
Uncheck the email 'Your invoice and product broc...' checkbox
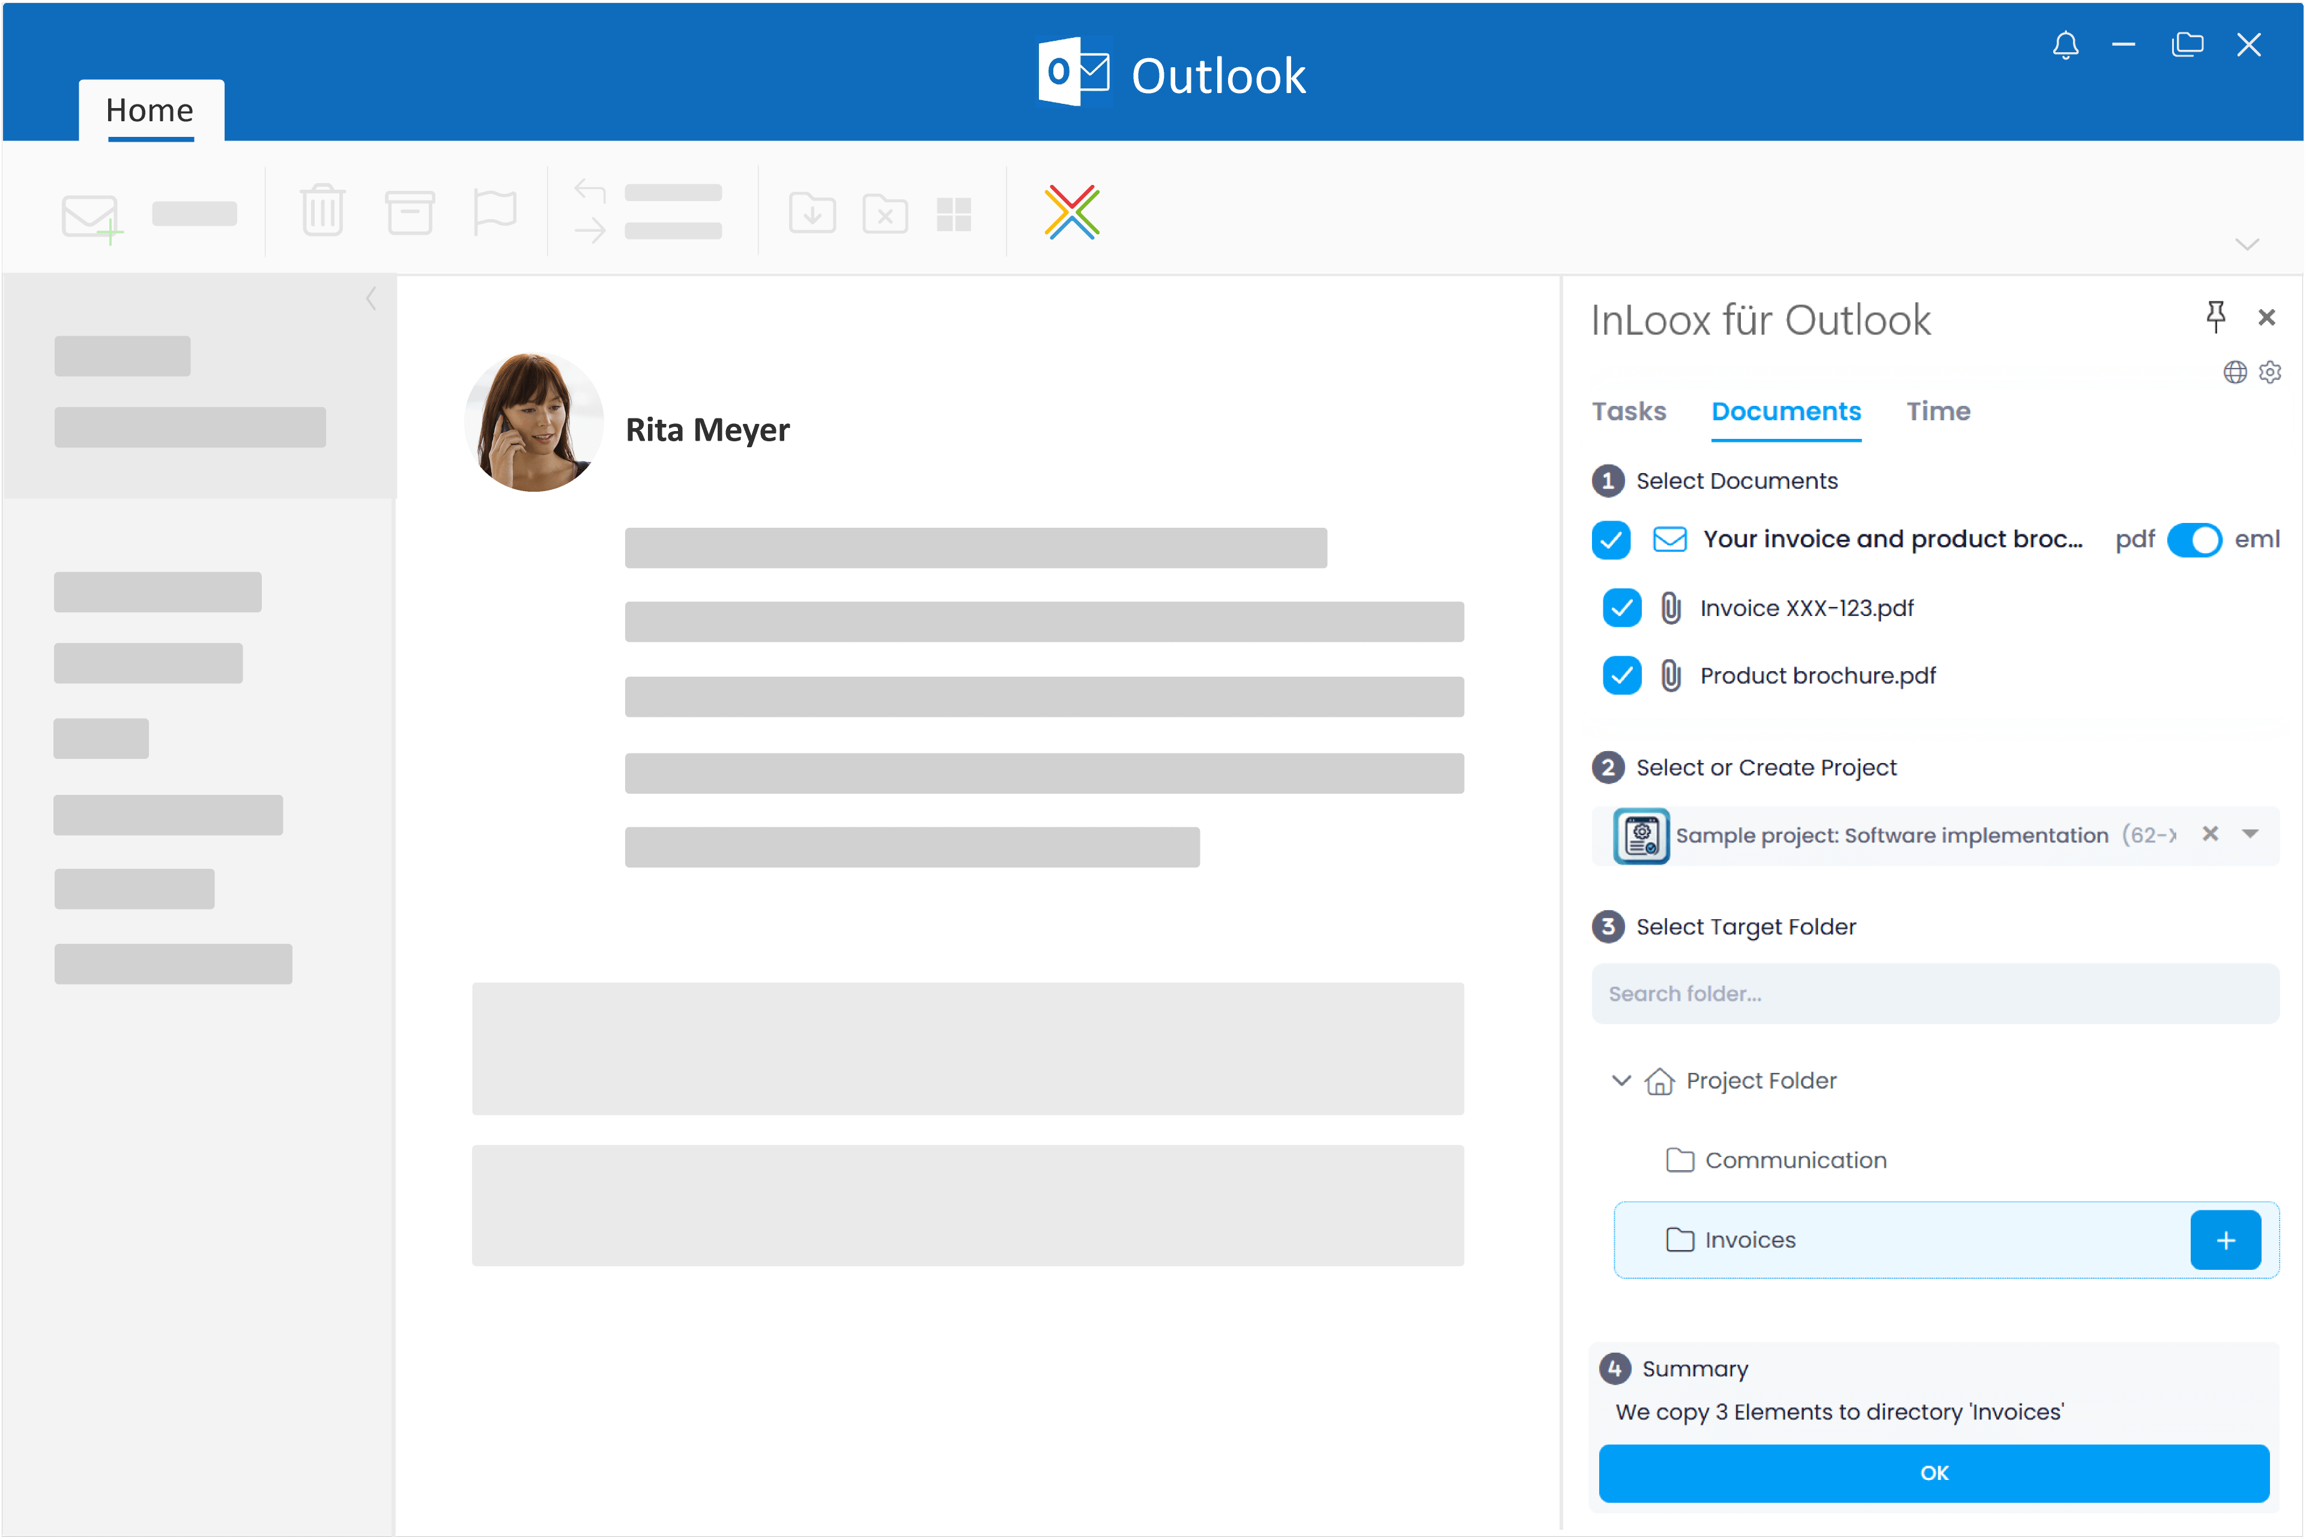[x=1611, y=540]
